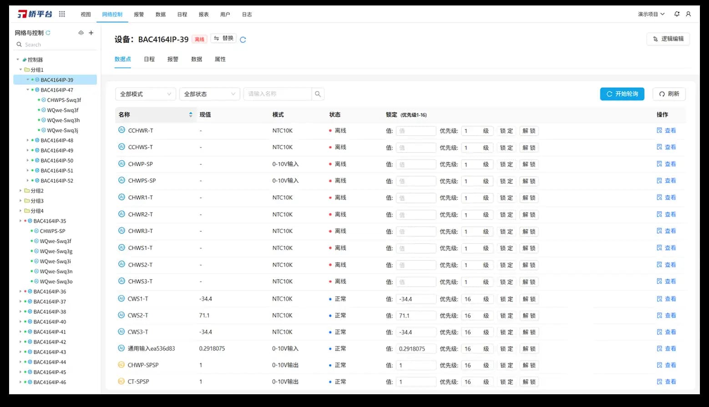Screen dimensions: 709x407
Task: Click the priority stepper for CHWPS-SP
Action: click(x=476, y=181)
